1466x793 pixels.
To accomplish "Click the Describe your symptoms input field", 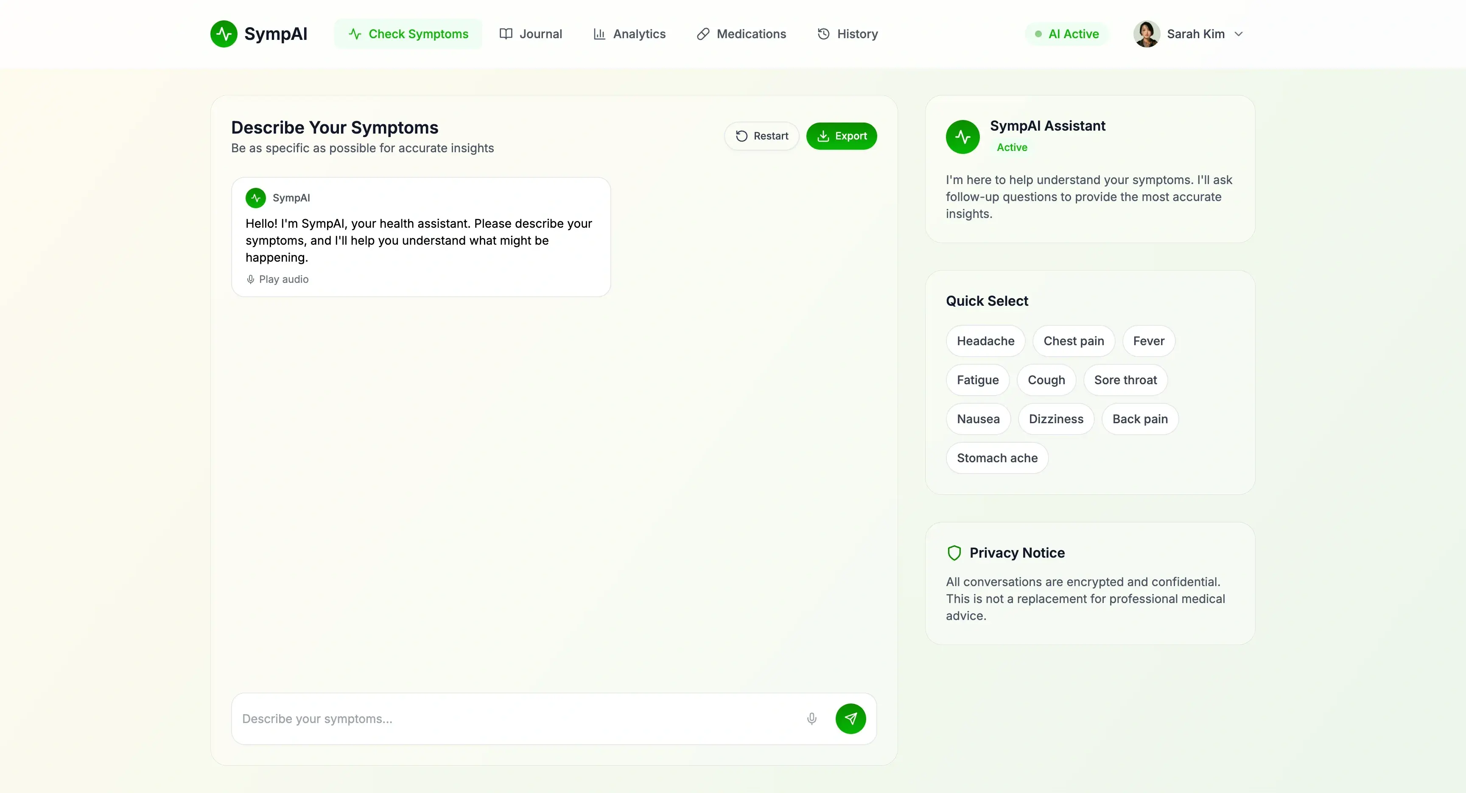I will pyautogui.click(x=512, y=718).
